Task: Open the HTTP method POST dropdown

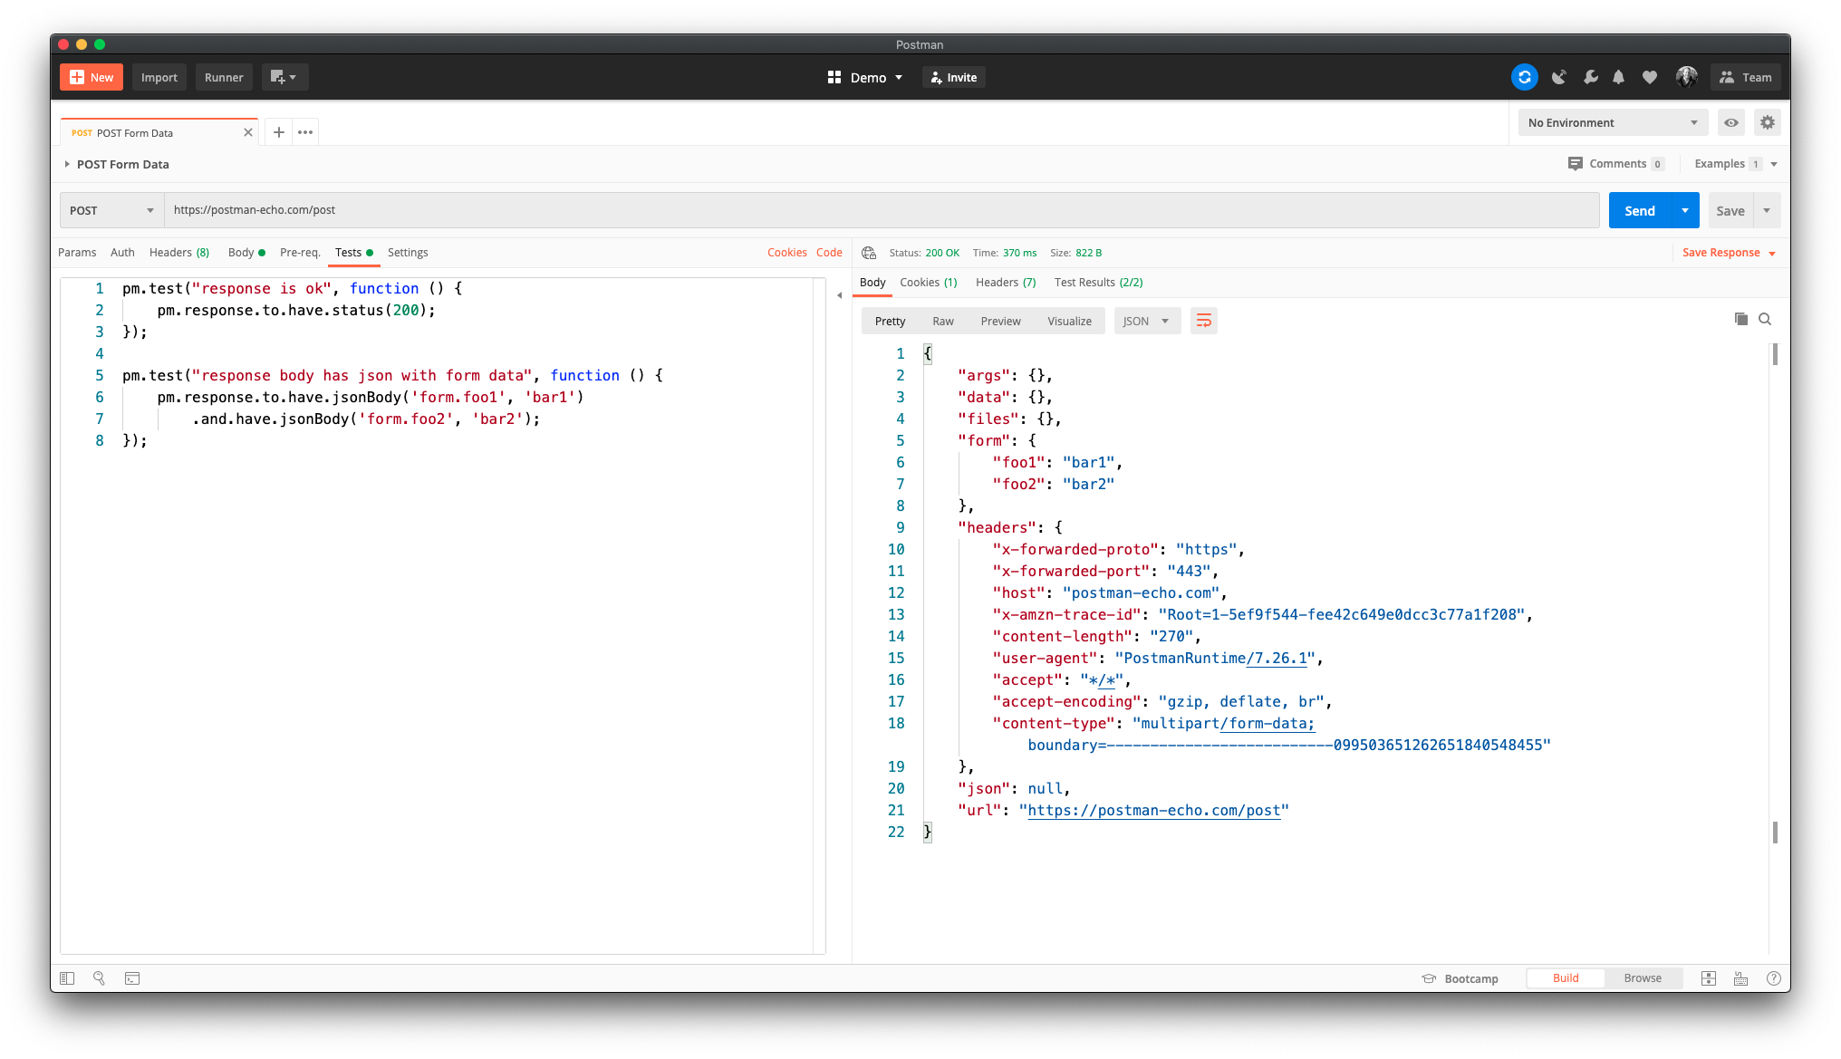Action: [111, 210]
